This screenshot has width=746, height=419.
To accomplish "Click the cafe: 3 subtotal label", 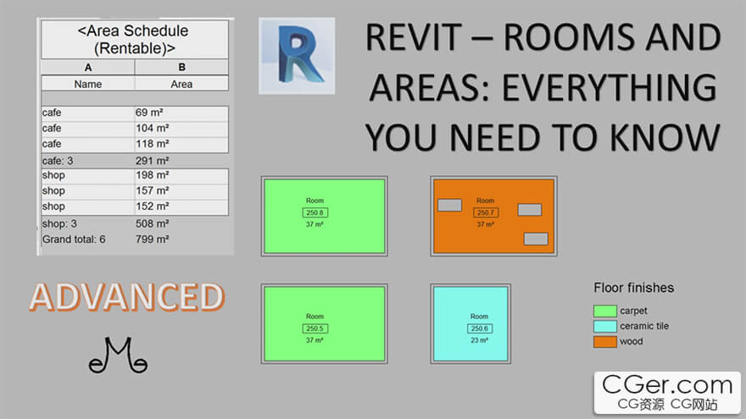I will (58, 161).
